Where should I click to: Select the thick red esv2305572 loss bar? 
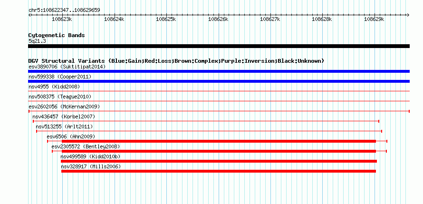point(219,151)
